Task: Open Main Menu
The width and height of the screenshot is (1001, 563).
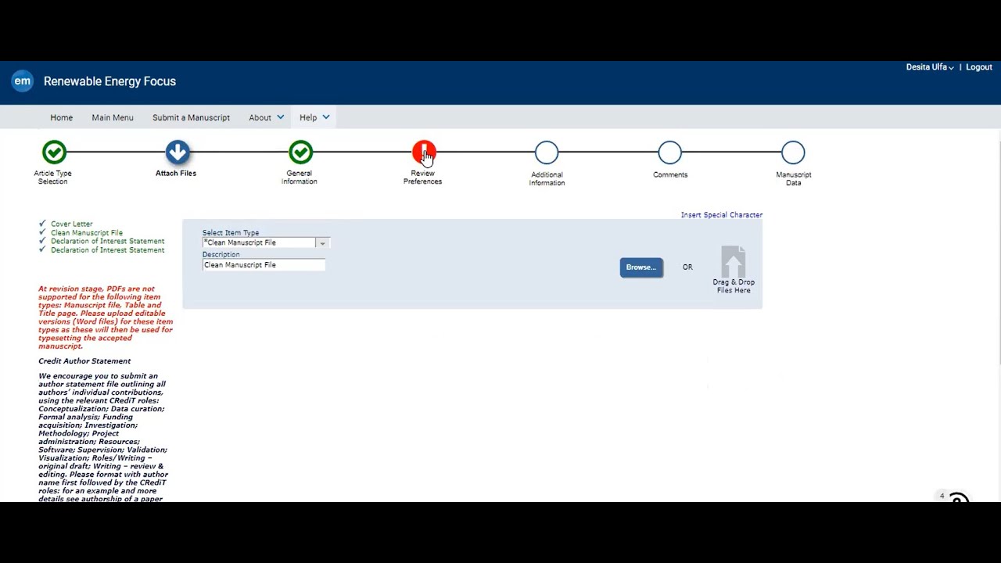Action: [113, 117]
